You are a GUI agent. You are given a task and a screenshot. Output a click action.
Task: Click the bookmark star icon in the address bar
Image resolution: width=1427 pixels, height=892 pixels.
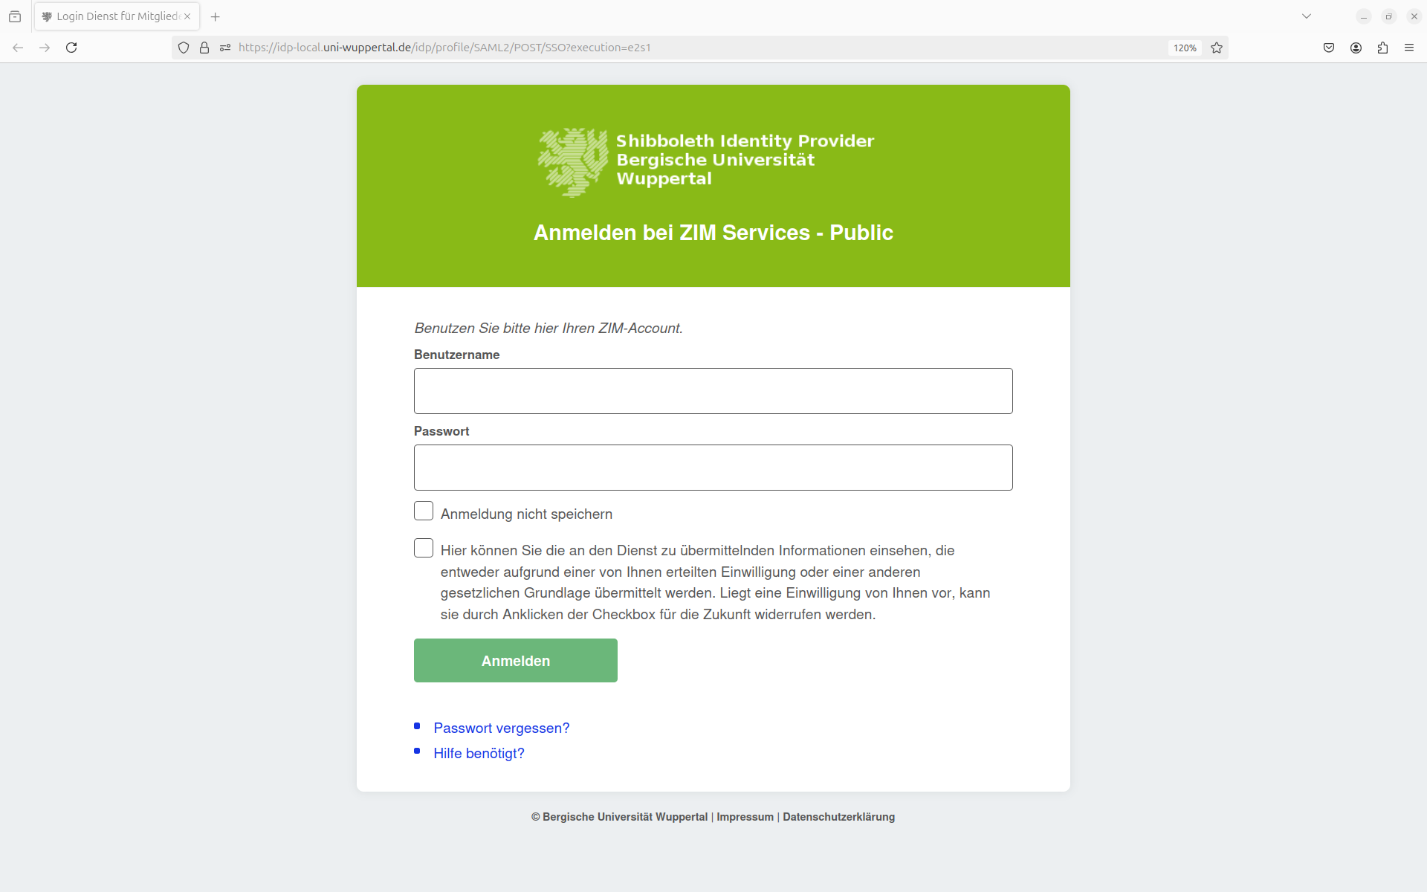click(x=1215, y=48)
